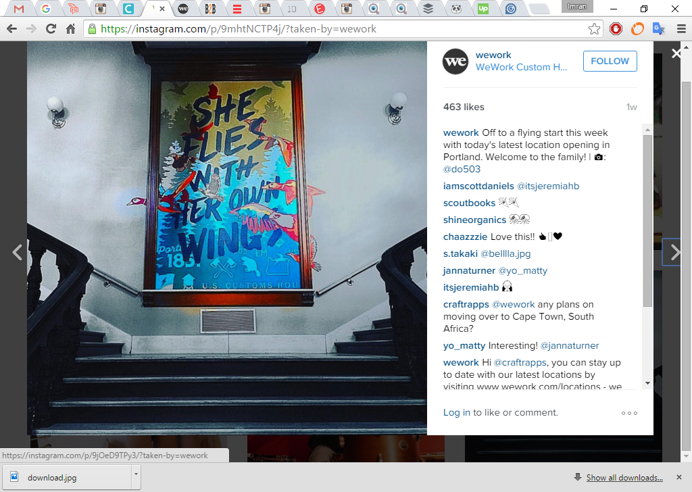Open @craftrapps mention in wework reply
This screenshot has height=492, width=692.
point(520,363)
